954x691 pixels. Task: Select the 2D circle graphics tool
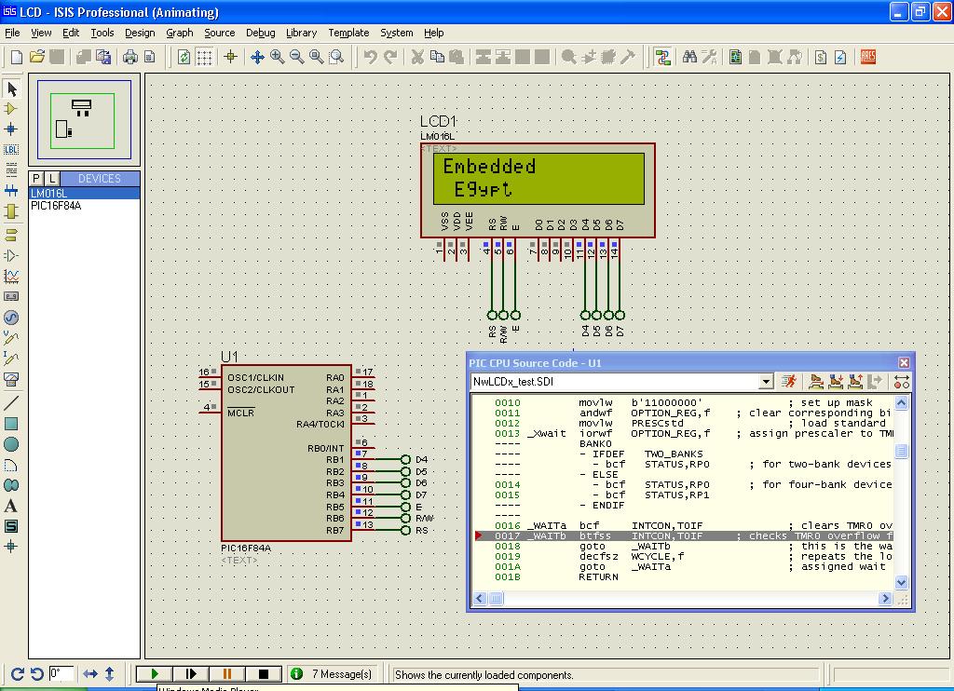pyautogui.click(x=11, y=444)
